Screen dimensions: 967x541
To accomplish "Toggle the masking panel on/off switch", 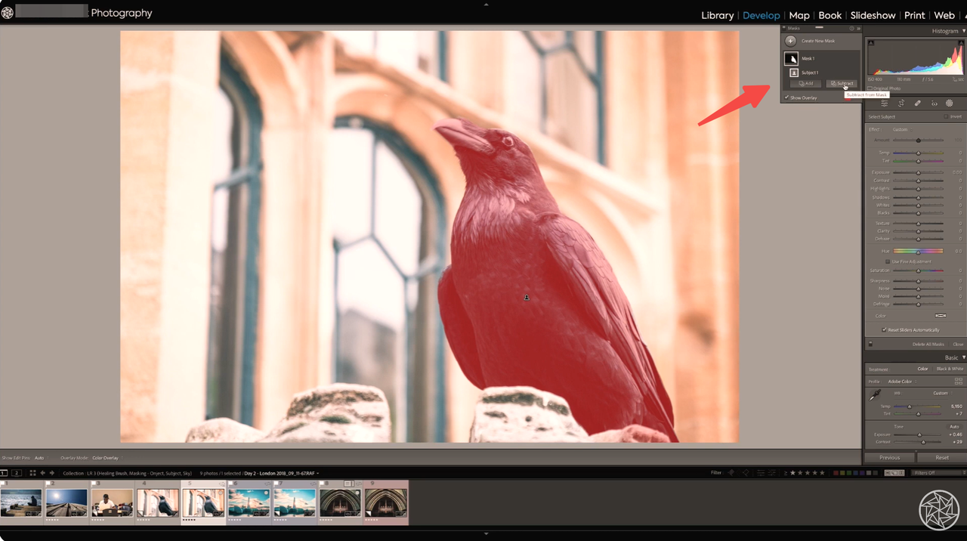I will tap(870, 344).
